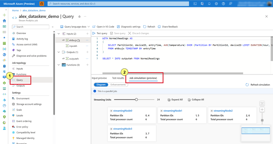
Task: Adjust the Streaming Units slider handle
Action: point(136,100)
